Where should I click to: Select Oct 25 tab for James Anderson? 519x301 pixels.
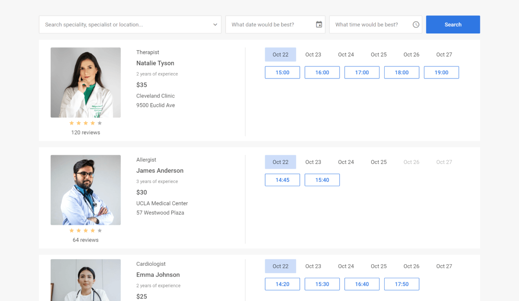click(x=379, y=162)
